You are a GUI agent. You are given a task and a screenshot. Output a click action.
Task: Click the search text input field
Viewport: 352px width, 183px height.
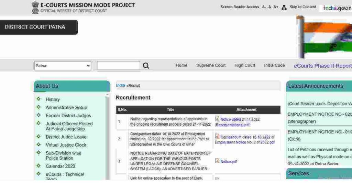pos(118,66)
